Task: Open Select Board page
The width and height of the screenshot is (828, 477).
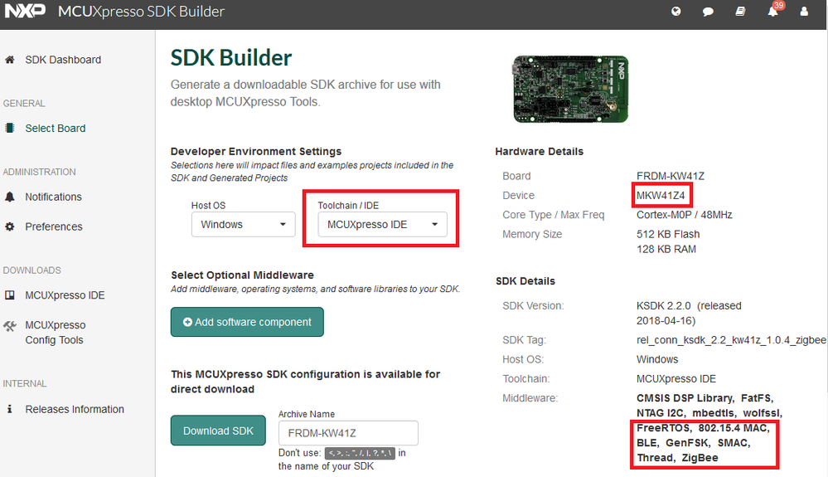Action: point(56,128)
